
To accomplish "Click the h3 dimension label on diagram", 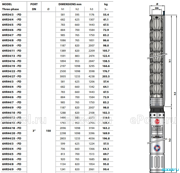I will click(175, 93).
